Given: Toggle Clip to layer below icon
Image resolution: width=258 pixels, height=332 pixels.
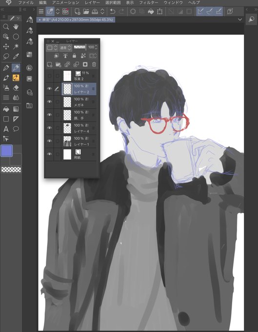Looking at the screenshot, I should click(x=56, y=56).
